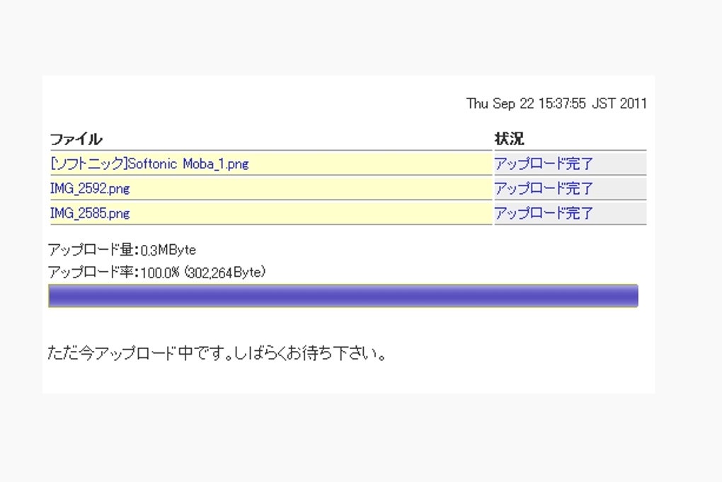
Task: Click the (302,264Byte) byte count text
Action: 225,272
